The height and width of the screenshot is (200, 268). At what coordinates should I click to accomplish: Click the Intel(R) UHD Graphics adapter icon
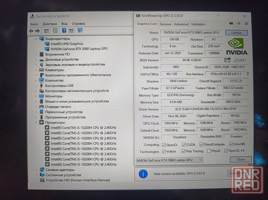[x=47, y=44]
